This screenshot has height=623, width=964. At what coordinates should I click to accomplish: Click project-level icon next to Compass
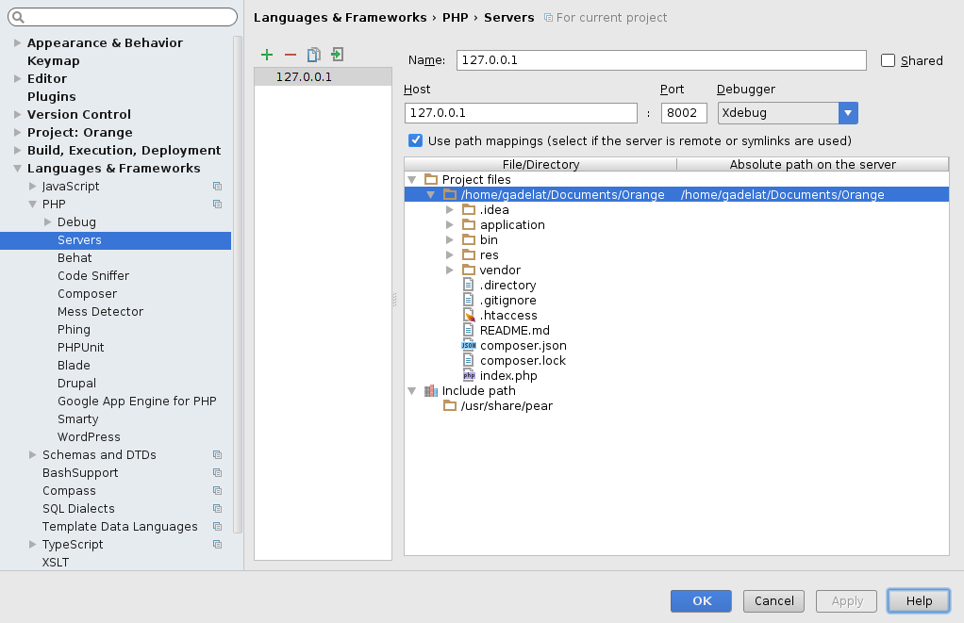click(x=217, y=490)
